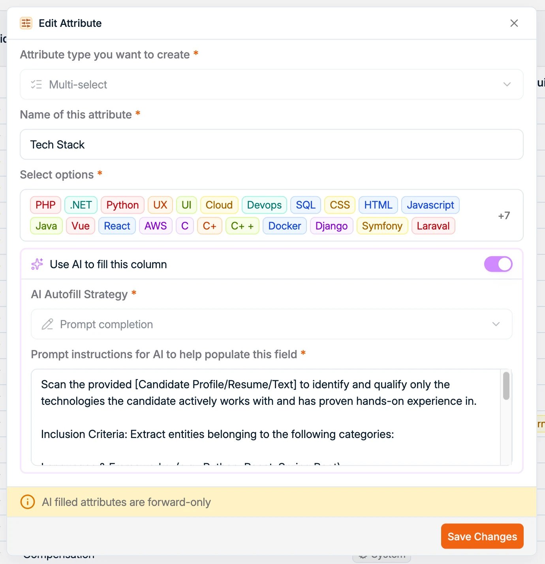The width and height of the screenshot is (545, 564).
Task: Click the Devops option tag
Action: [264, 205]
